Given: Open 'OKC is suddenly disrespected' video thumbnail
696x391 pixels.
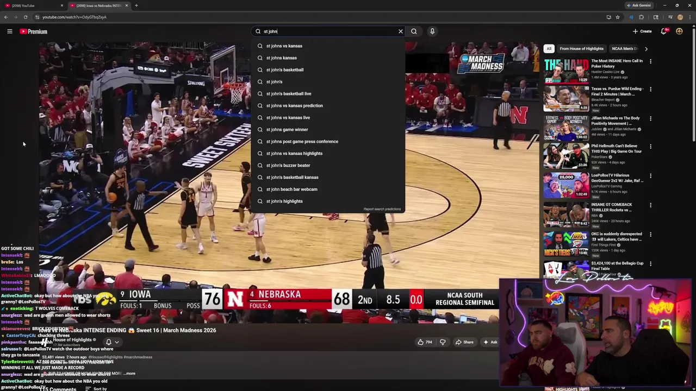Looking at the screenshot, I should point(566,243).
